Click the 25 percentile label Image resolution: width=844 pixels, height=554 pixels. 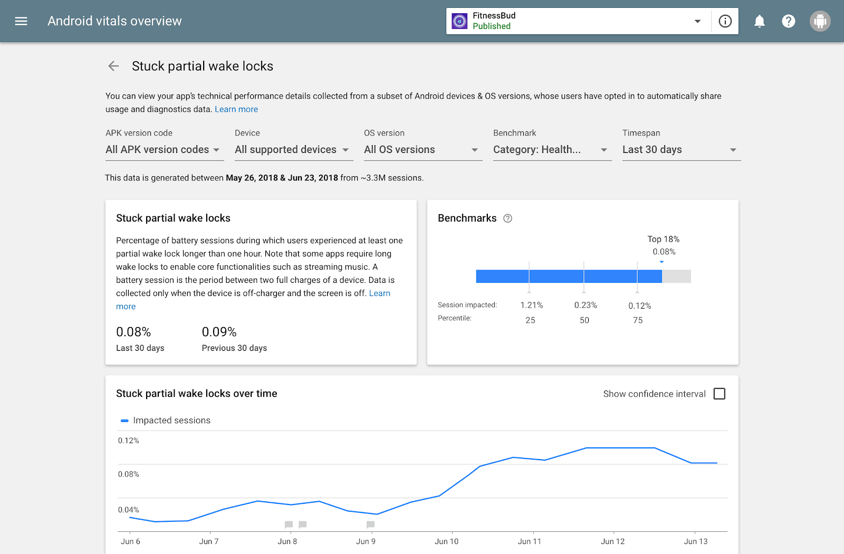click(x=530, y=320)
